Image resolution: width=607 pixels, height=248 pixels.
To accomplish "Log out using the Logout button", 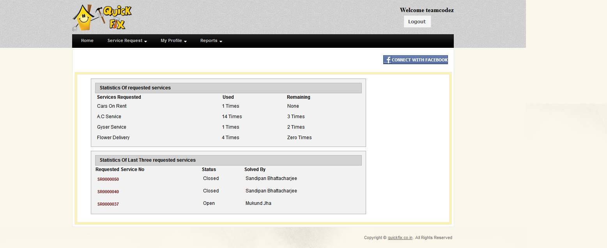I will tap(417, 22).
